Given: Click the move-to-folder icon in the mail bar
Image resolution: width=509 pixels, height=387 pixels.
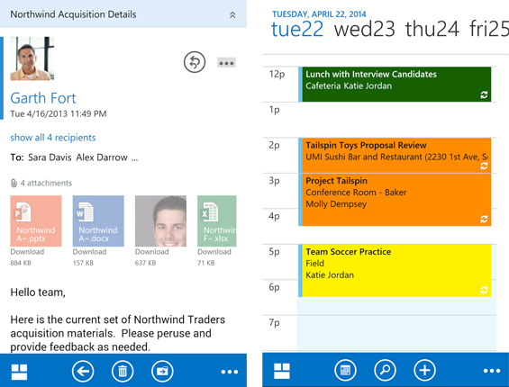Looking at the screenshot, I should [162, 371].
